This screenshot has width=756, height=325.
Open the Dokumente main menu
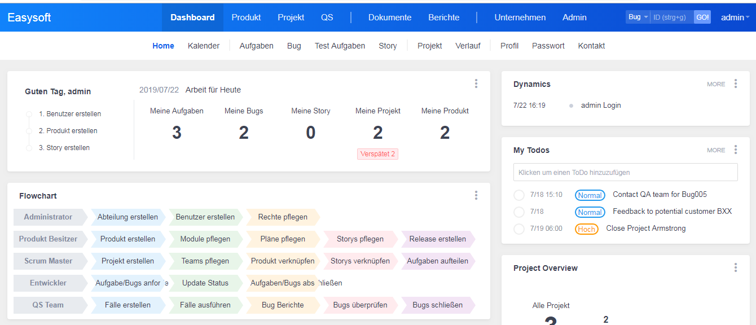(x=390, y=17)
